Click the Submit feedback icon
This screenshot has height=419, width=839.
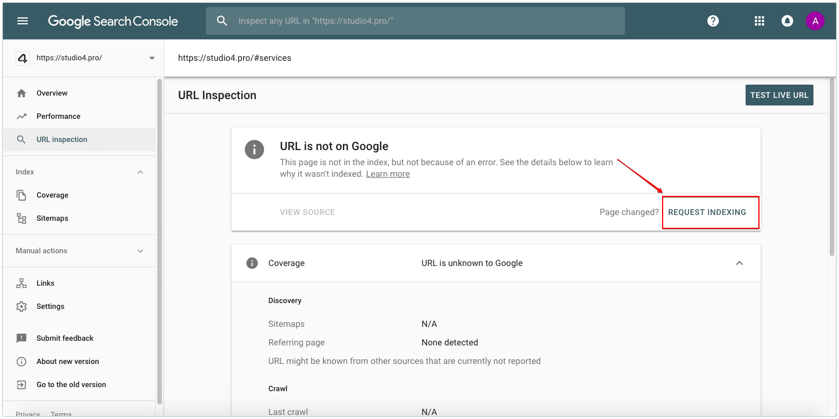(x=21, y=338)
